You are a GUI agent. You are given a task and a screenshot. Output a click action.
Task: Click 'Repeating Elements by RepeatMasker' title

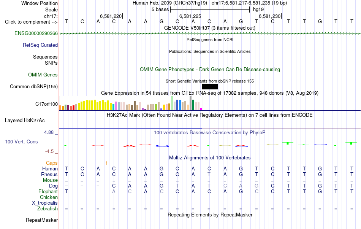point(210,215)
